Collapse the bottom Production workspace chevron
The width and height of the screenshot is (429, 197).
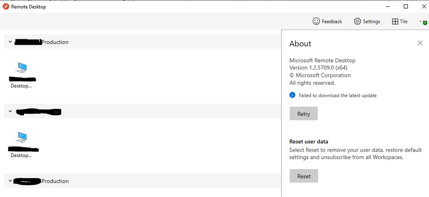(x=10, y=181)
